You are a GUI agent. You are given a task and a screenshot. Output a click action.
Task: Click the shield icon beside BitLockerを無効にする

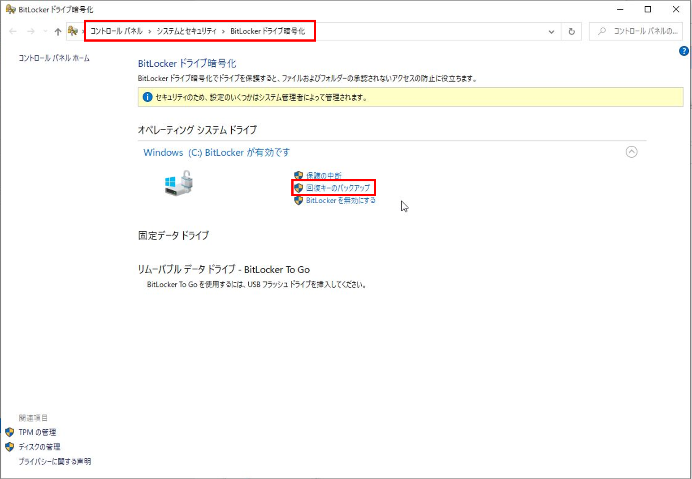point(298,201)
